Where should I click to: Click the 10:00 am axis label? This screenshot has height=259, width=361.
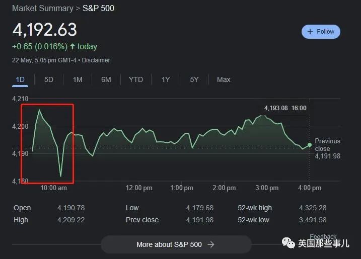(x=54, y=188)
